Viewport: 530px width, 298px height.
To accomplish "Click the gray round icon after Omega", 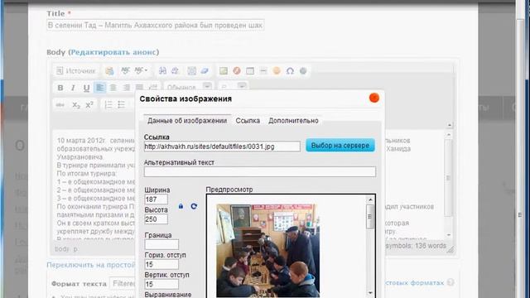I will tap(303, 70).
